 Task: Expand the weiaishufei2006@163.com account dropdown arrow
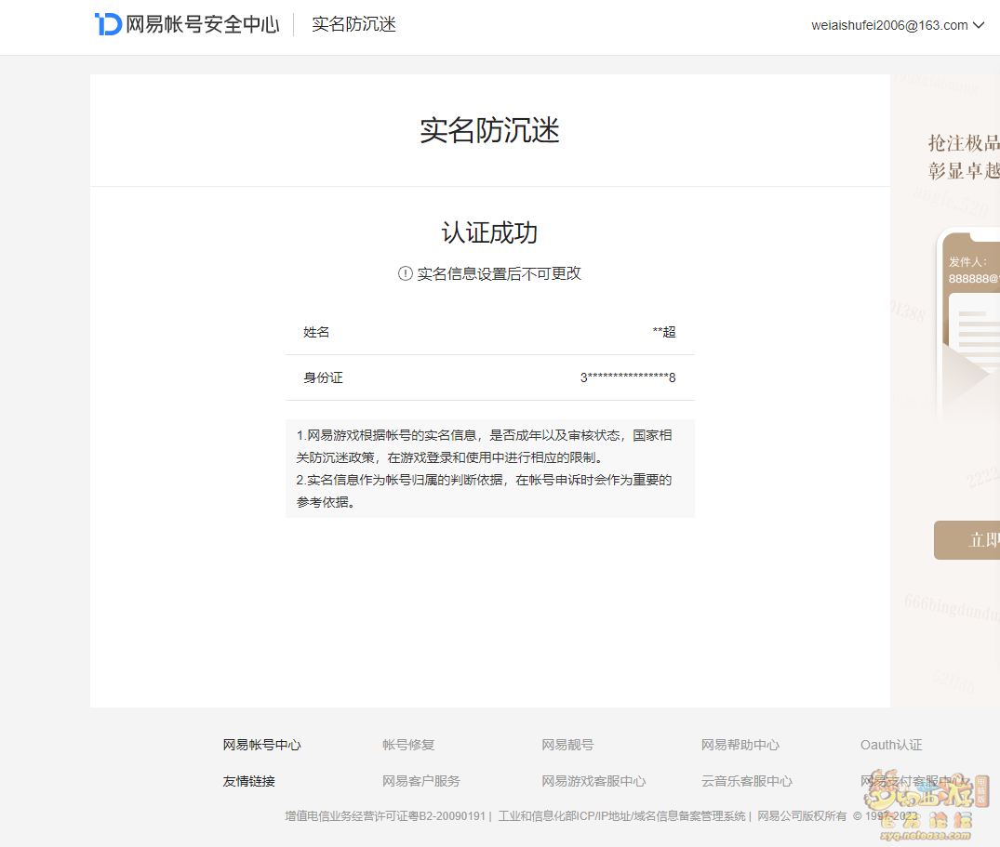click(979, 25)
